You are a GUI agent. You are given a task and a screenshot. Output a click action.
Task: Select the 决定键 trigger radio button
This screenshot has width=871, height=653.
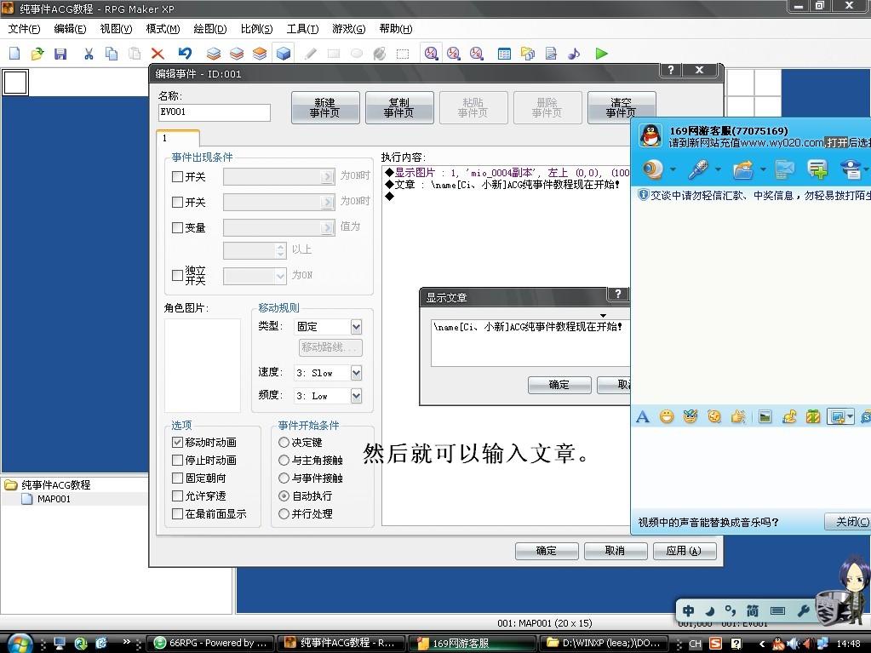284,443
